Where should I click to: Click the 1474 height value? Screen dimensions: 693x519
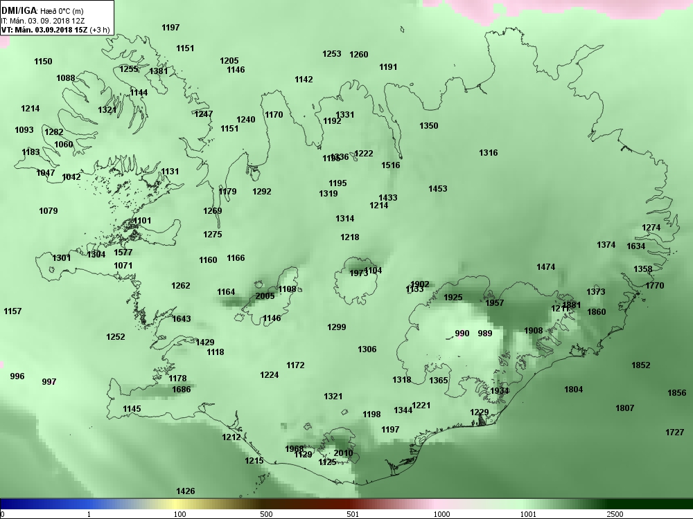[x=545, y=267]
